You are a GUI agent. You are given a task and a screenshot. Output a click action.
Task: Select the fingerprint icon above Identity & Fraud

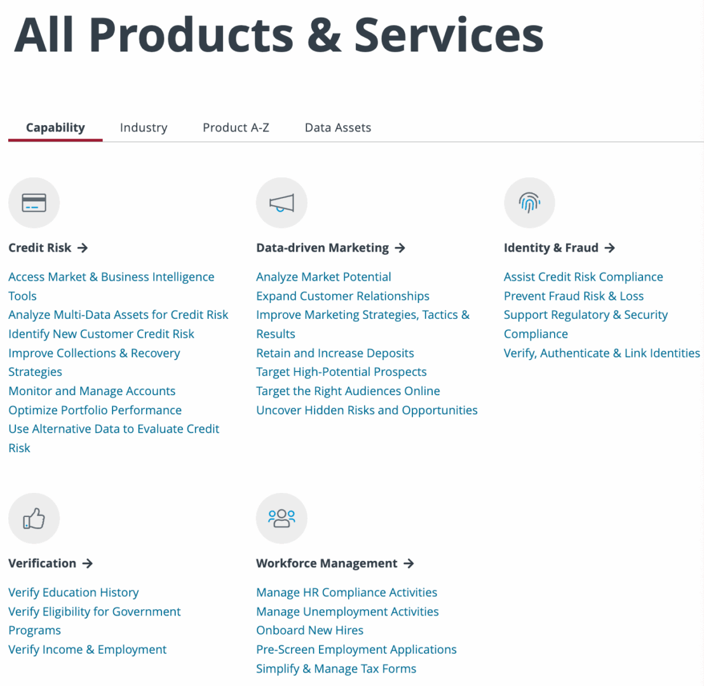529,202
